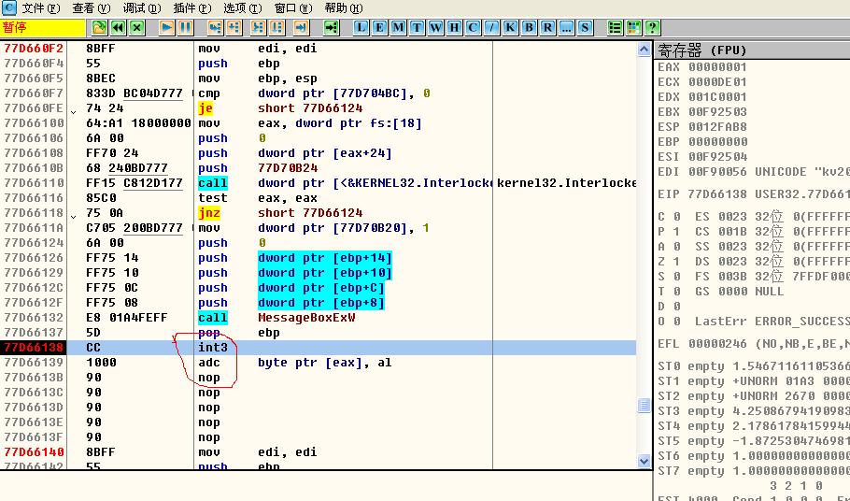The height and width of the screenshot is (501, 850).
Task: Click the Pause execution icon
Action: click(185, 28)
